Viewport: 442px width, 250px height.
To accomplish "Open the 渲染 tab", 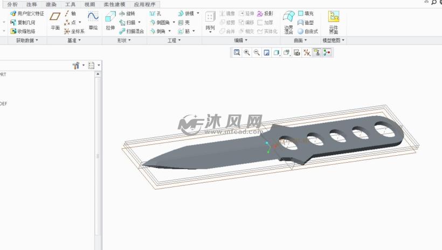I will click(x=51, y=4).
